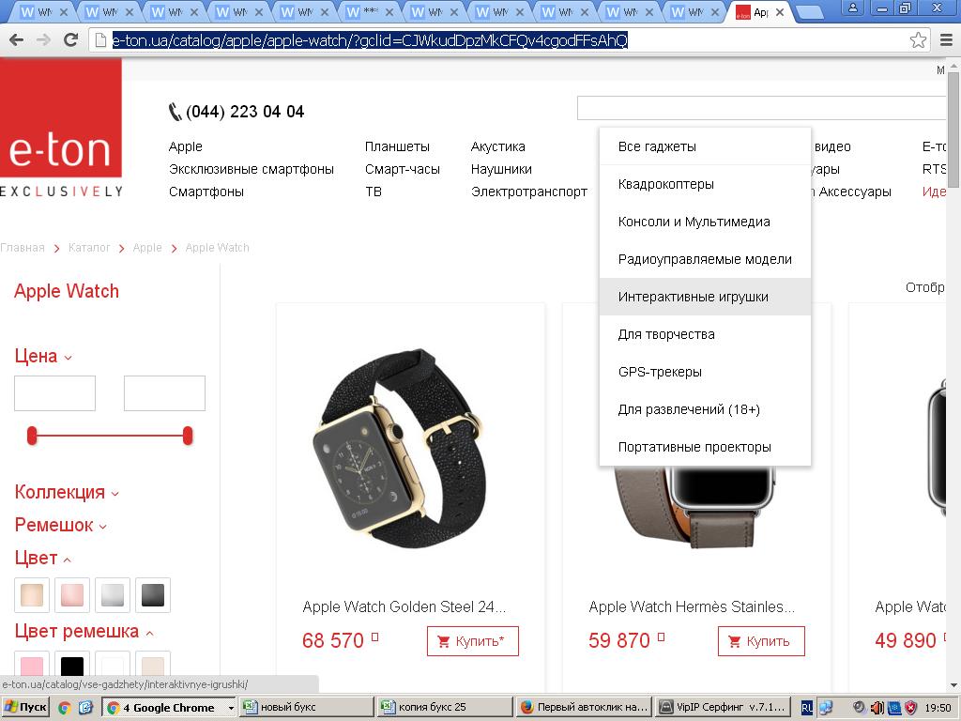Select the beige strap color swatch
The image size is (961, 721).
coord(153,664)
